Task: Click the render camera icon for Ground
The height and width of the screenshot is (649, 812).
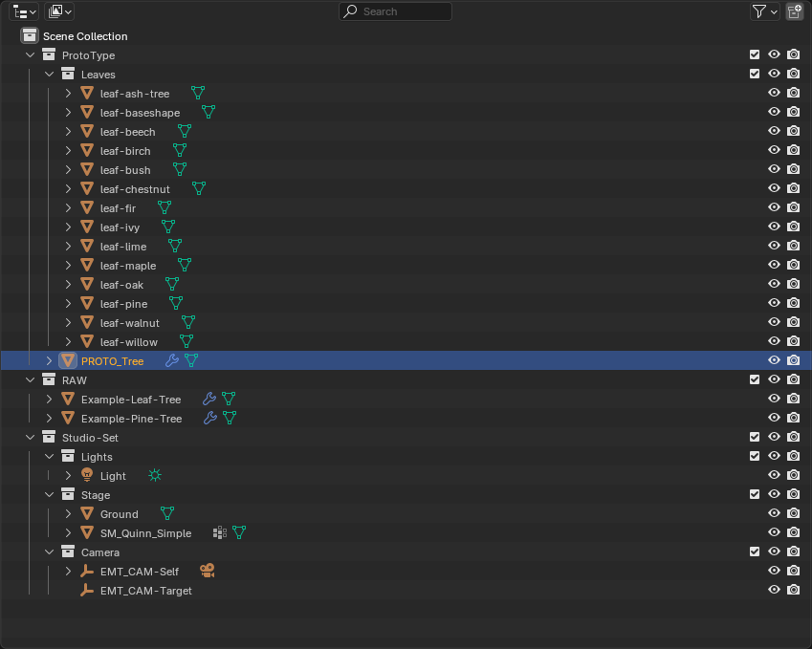Action: coord(793,513)
